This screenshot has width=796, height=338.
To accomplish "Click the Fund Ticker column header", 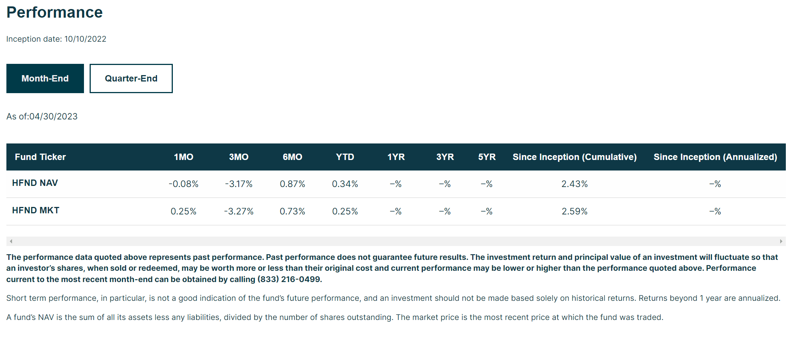I will click(40, 157).
